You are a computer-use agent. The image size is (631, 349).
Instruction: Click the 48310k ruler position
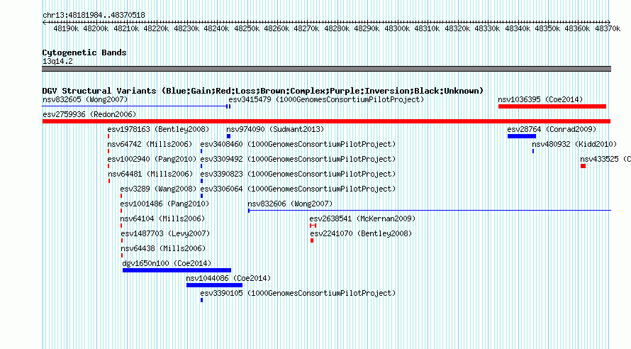point(427,28)
